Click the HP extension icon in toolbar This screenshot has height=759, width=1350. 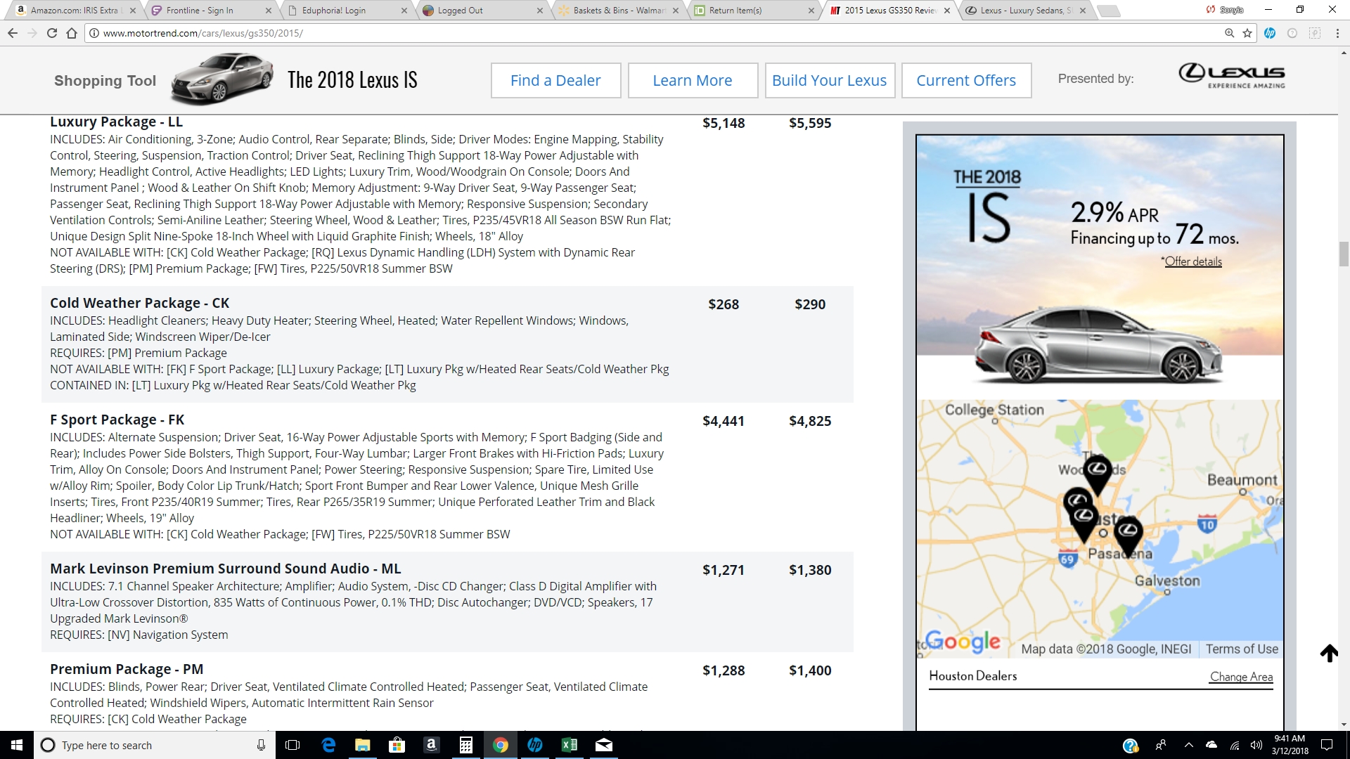(1270, 32)
